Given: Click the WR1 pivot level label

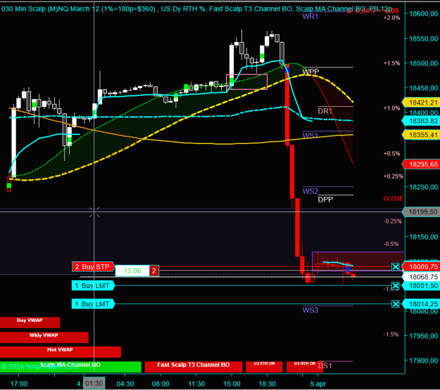Looking at the screenshot, I should (310, 16).
